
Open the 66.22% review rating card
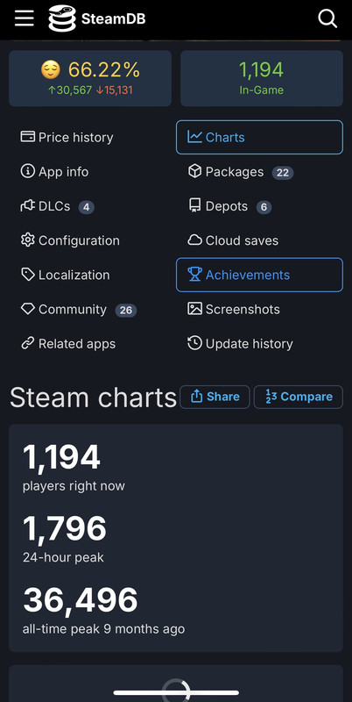click(90, 78)
